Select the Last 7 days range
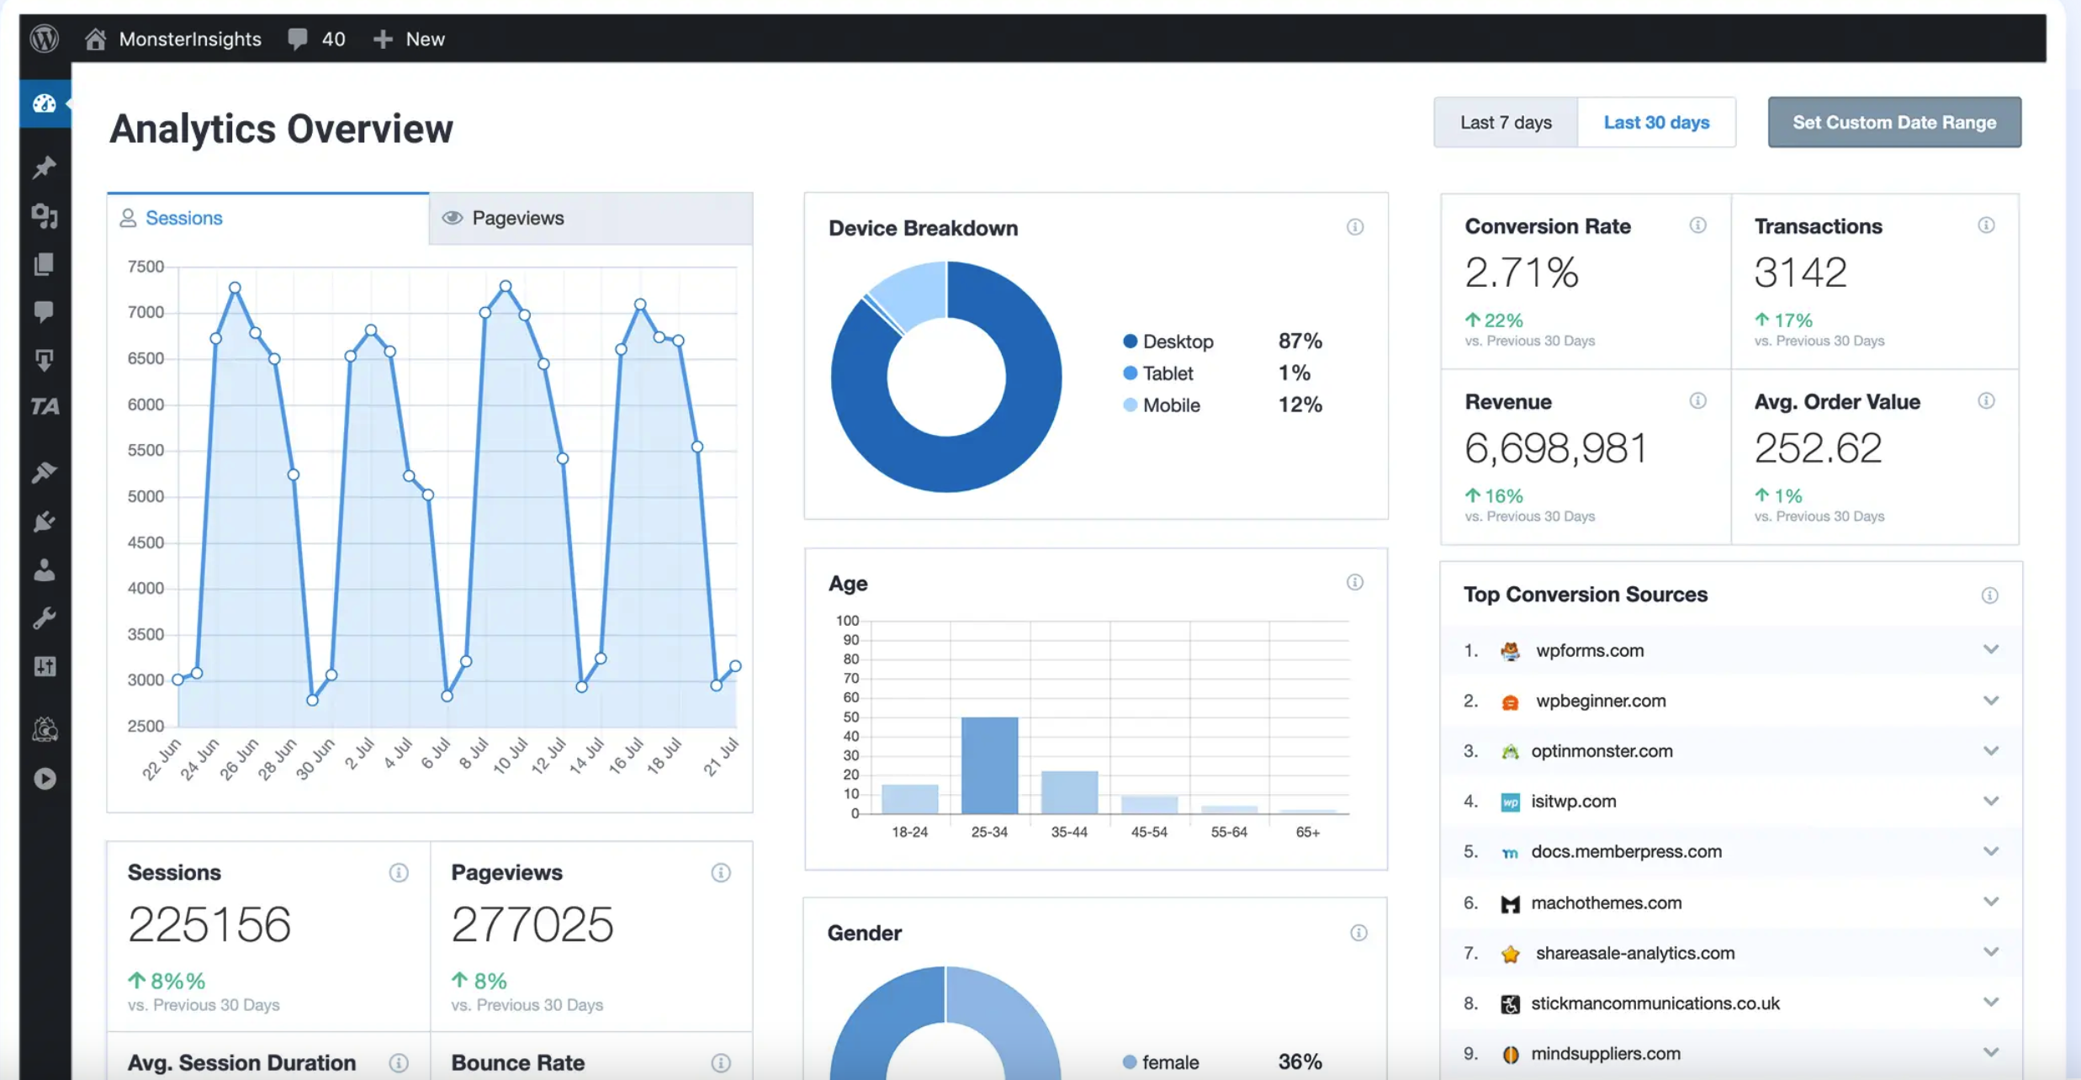 coord(1505,122)
